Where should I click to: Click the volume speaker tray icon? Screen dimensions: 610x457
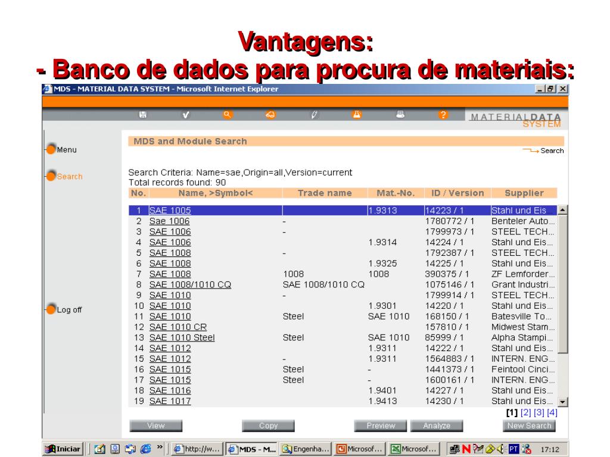coord(500,449)
